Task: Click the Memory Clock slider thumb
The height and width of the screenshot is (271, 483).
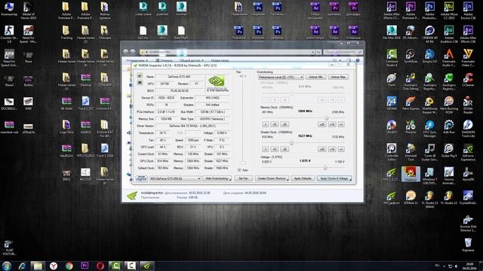Action: pos(327,118)
